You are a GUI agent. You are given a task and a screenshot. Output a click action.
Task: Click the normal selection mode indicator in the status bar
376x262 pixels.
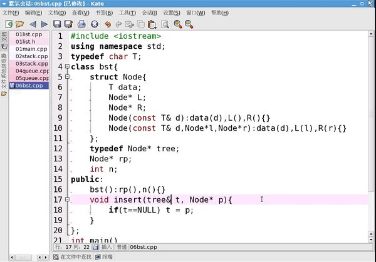click(122, 247)
